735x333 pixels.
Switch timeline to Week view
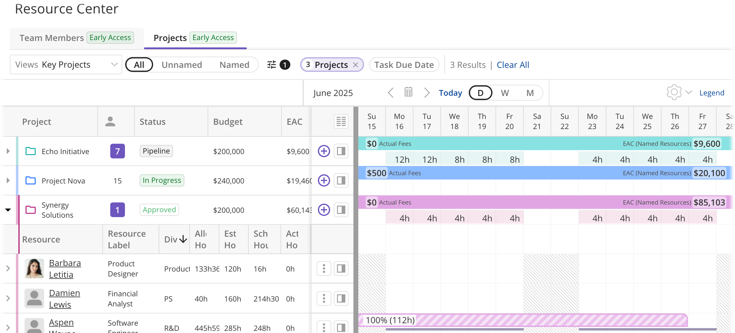[505, 93]
